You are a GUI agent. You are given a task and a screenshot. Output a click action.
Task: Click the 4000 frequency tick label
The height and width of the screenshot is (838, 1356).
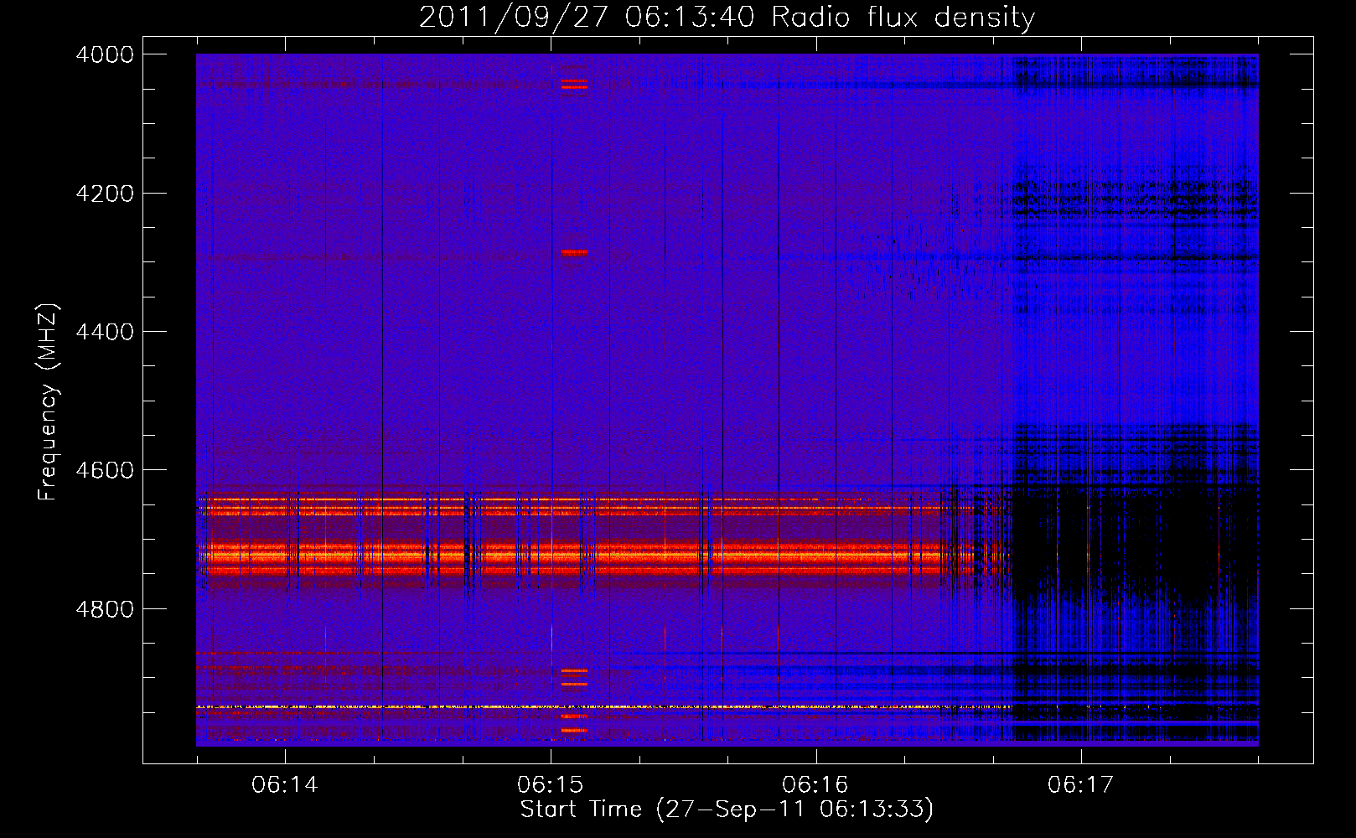tap(105, 54)
